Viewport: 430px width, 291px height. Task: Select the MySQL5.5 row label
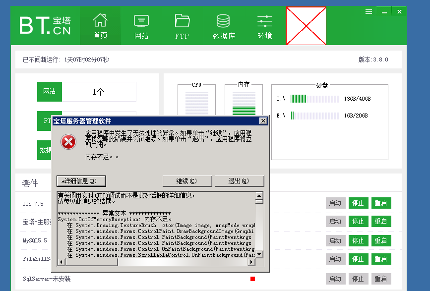tap(35, 240)
